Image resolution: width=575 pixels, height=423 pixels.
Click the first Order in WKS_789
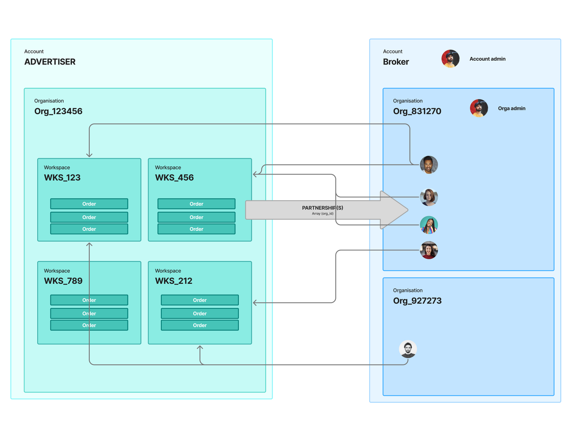point(89,300)
